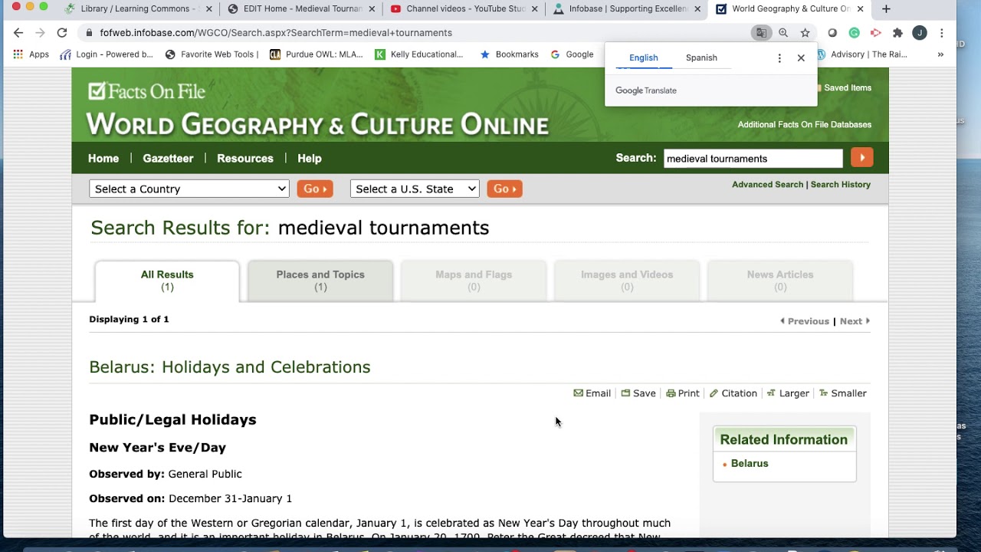Open the Bookmarks star folder

tap(509, 54)
